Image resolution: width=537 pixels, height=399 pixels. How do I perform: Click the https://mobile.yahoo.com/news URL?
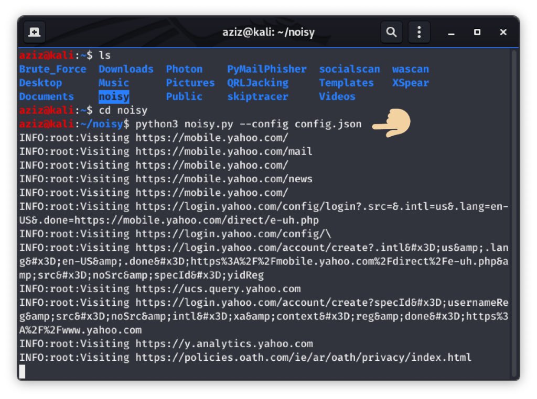point(223,179)
